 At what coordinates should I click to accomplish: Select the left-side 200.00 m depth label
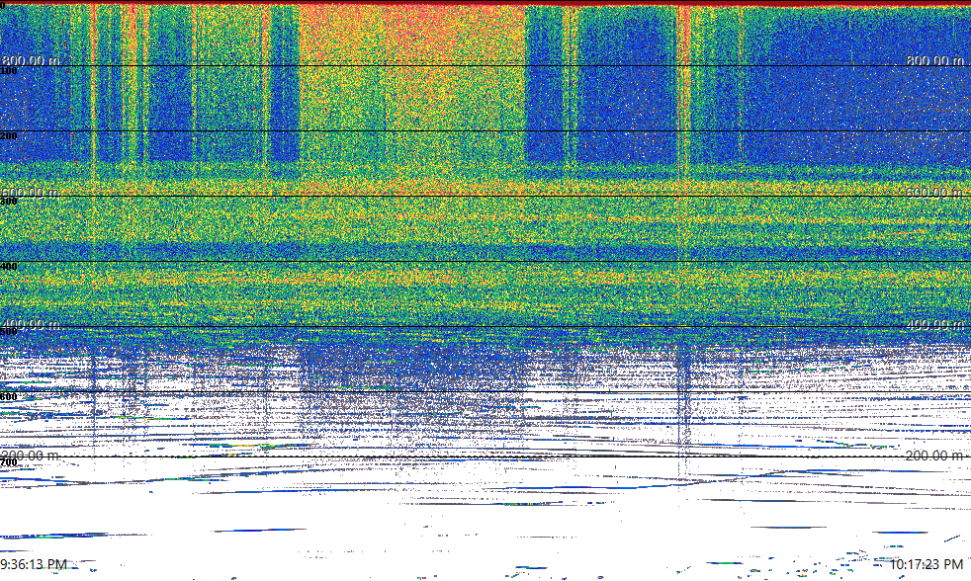31,456
